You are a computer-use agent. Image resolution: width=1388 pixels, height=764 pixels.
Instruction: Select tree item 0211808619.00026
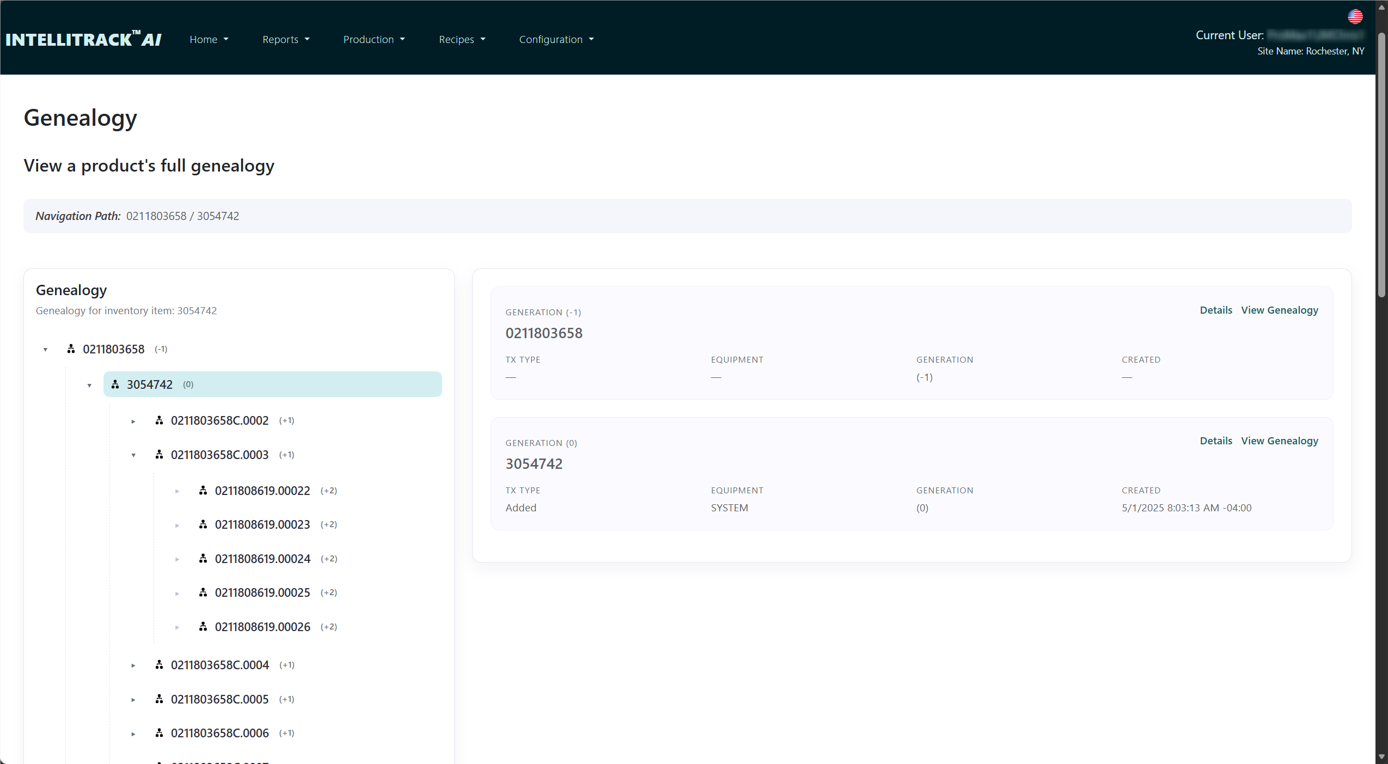tap(262, 627)
